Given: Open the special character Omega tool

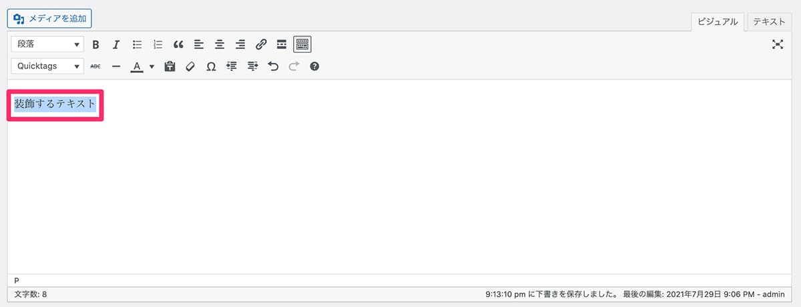Looking at the screenshot, I should 211,66.
